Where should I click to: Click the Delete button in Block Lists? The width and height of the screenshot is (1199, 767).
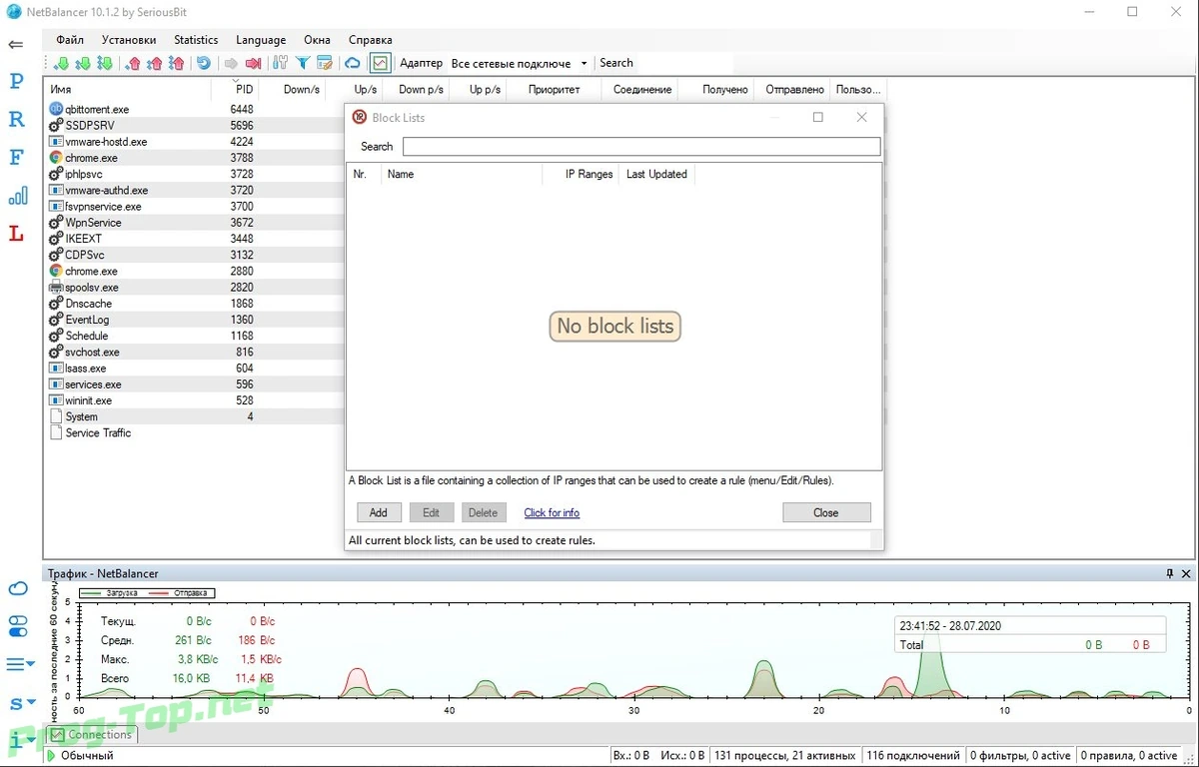pos(484,512)
